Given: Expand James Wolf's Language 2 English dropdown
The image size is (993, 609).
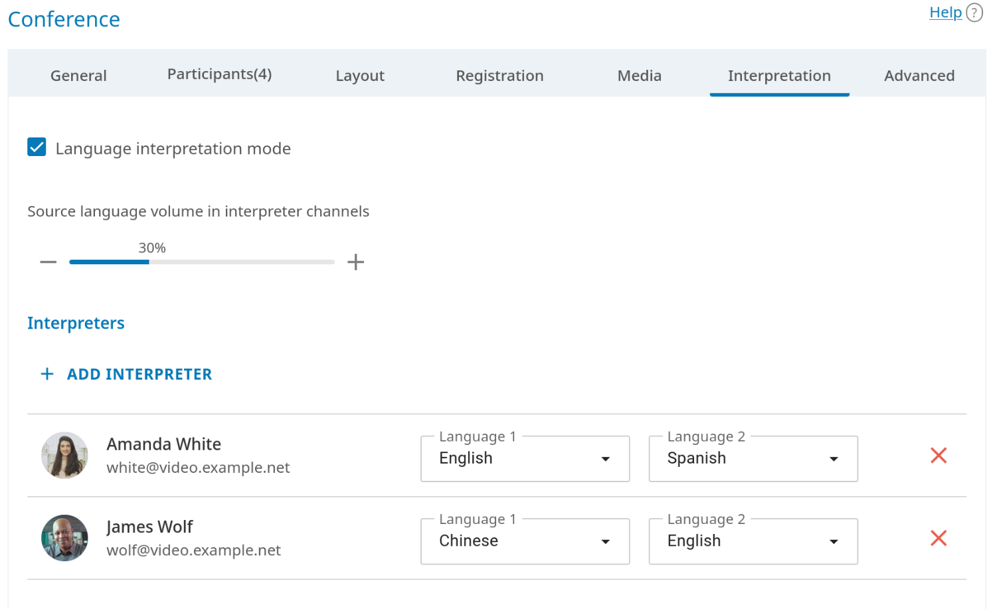Looking at the screenshot, I should (753, 541).
